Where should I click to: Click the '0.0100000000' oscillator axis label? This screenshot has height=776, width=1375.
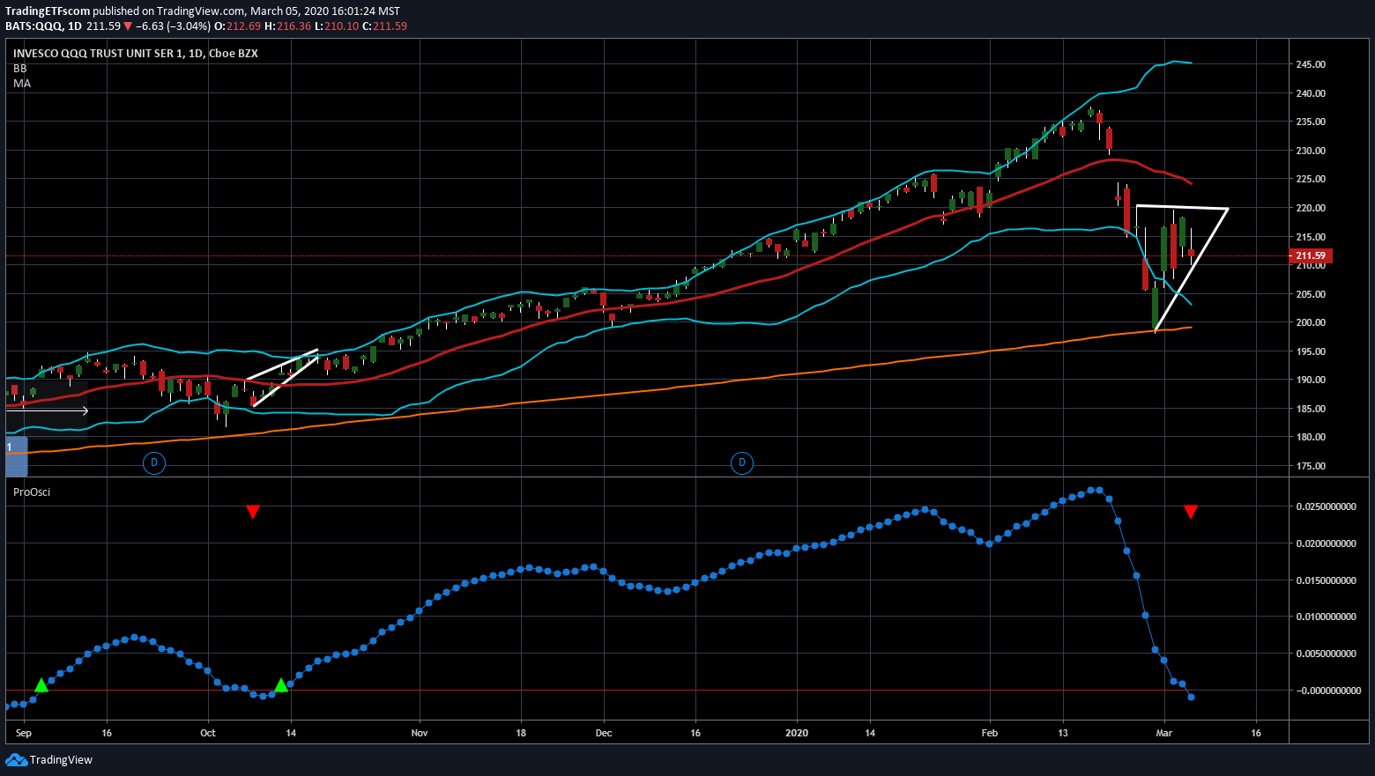[x=1327, y=617]
